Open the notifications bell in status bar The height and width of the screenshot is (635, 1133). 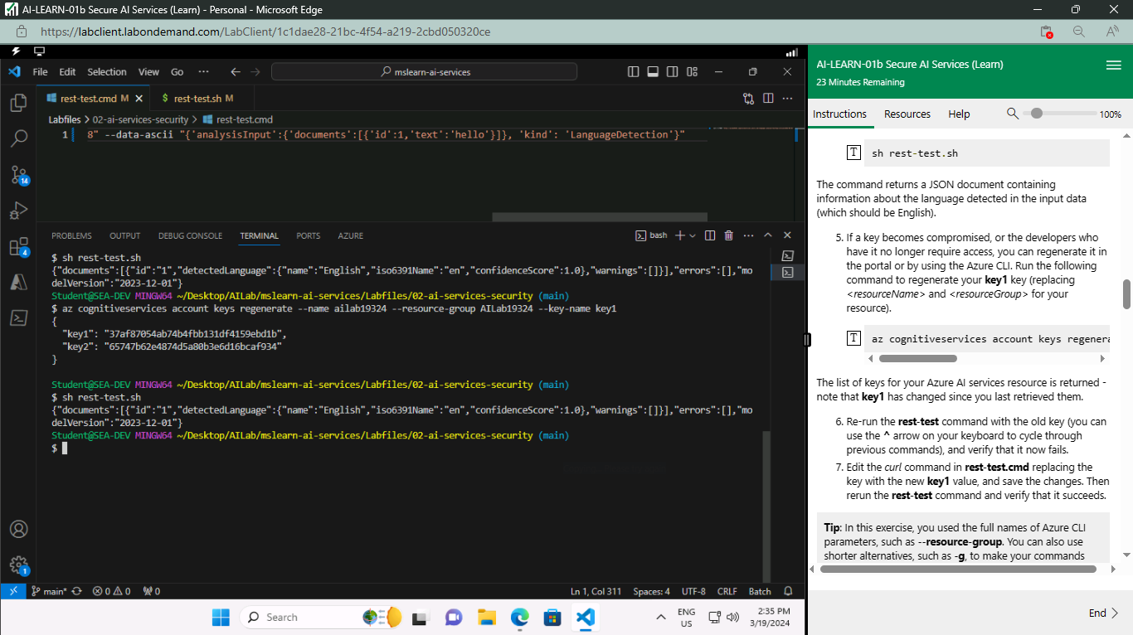(x=788, y=591)
